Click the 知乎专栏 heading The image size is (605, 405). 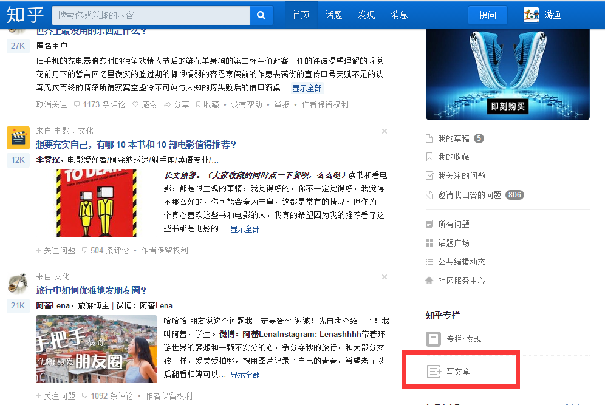pyautogui.click(x=443, y=316)
